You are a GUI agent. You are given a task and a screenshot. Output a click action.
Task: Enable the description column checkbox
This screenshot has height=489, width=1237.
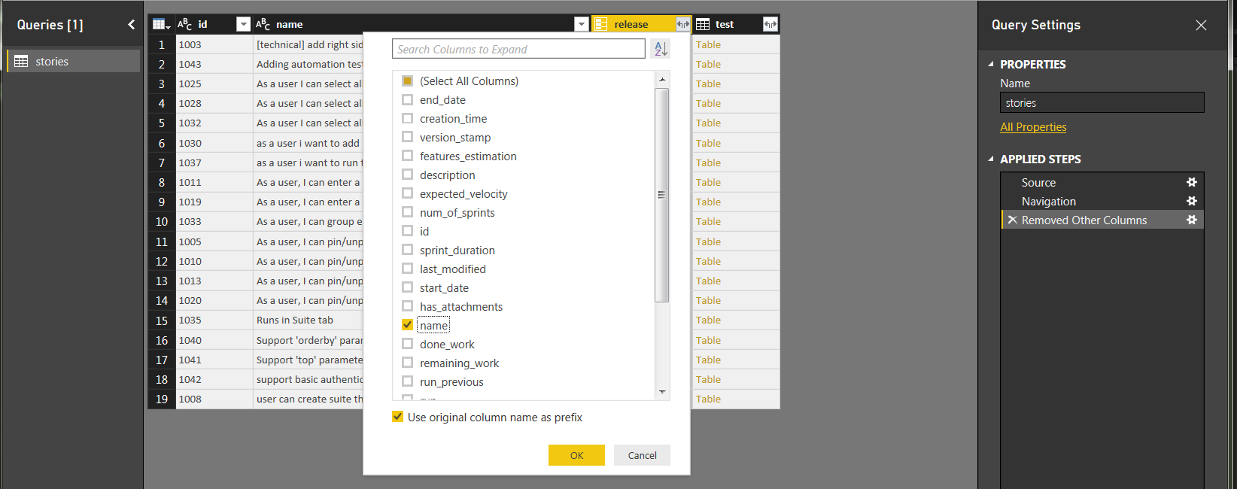[407, 175]
